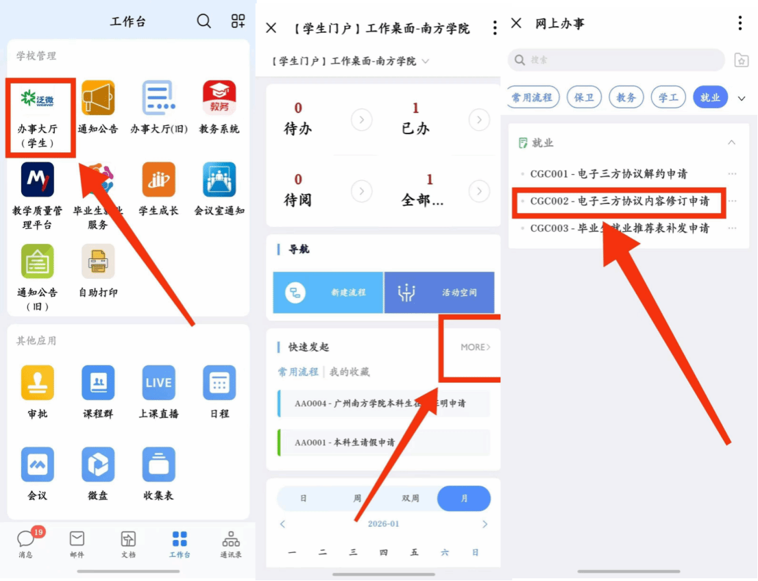This screenshot has height=581, width=758.
Task: Tap the 教学质量管理平台 icon
Action: click(x=38, y=180)
